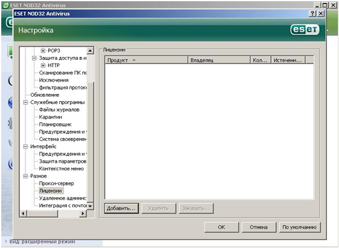This screenshot has width=339, height=248.
Task: Click the ESET icon in main window title bar
Action: pyautogui.click(x=6, y=5)
